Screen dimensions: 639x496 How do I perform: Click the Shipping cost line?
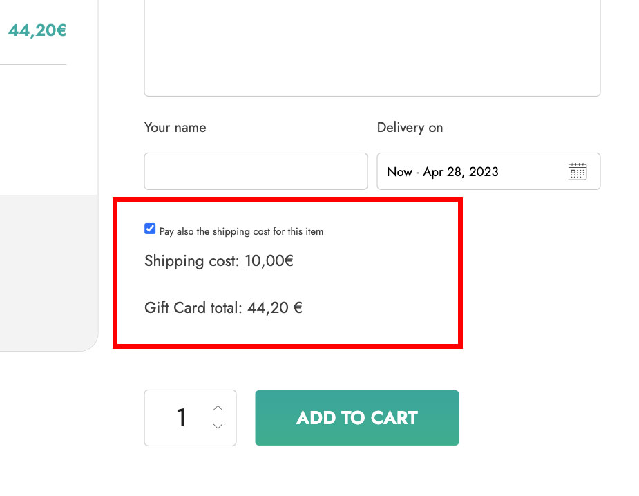pos(219,261)
